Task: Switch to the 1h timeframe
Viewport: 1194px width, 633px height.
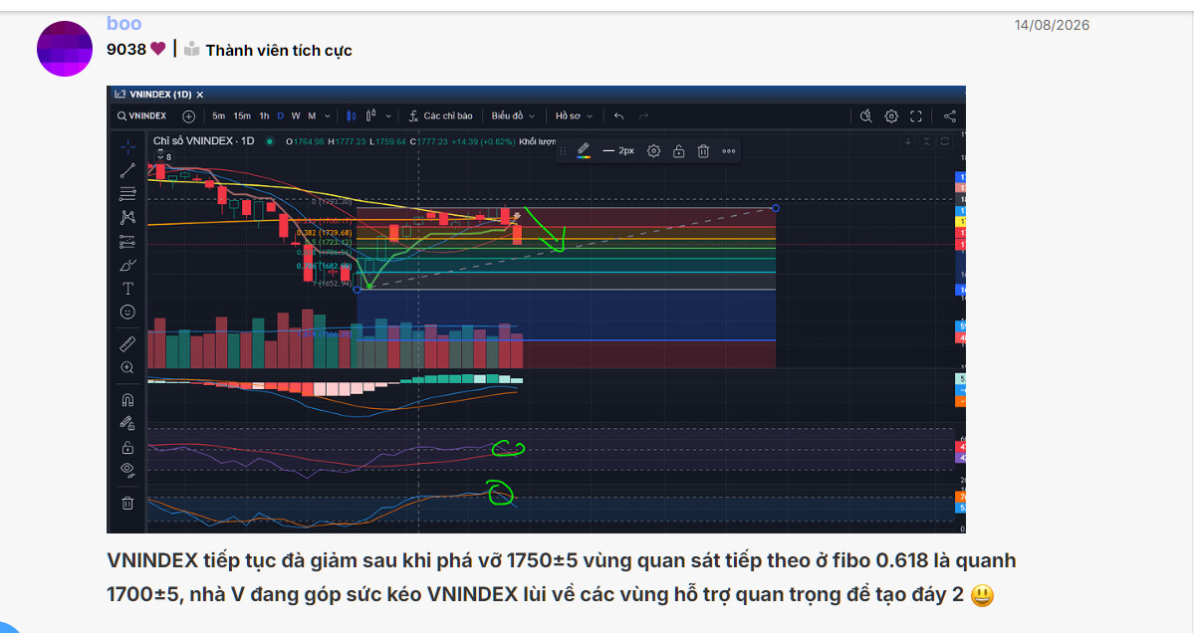Action: pyautogui.click(x=264, y=115)
